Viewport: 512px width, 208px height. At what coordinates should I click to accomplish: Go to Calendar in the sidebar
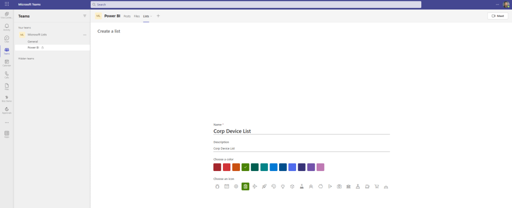coord(7,62)
